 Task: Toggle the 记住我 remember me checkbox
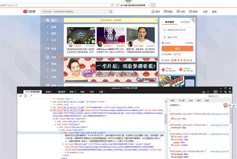(x=163, y=43)
